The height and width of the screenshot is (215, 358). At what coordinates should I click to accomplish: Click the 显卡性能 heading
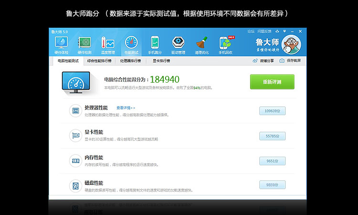point(94,132)
